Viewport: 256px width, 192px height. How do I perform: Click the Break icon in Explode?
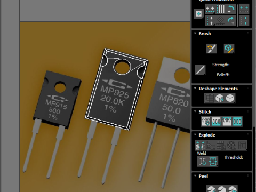click(201, 145)
